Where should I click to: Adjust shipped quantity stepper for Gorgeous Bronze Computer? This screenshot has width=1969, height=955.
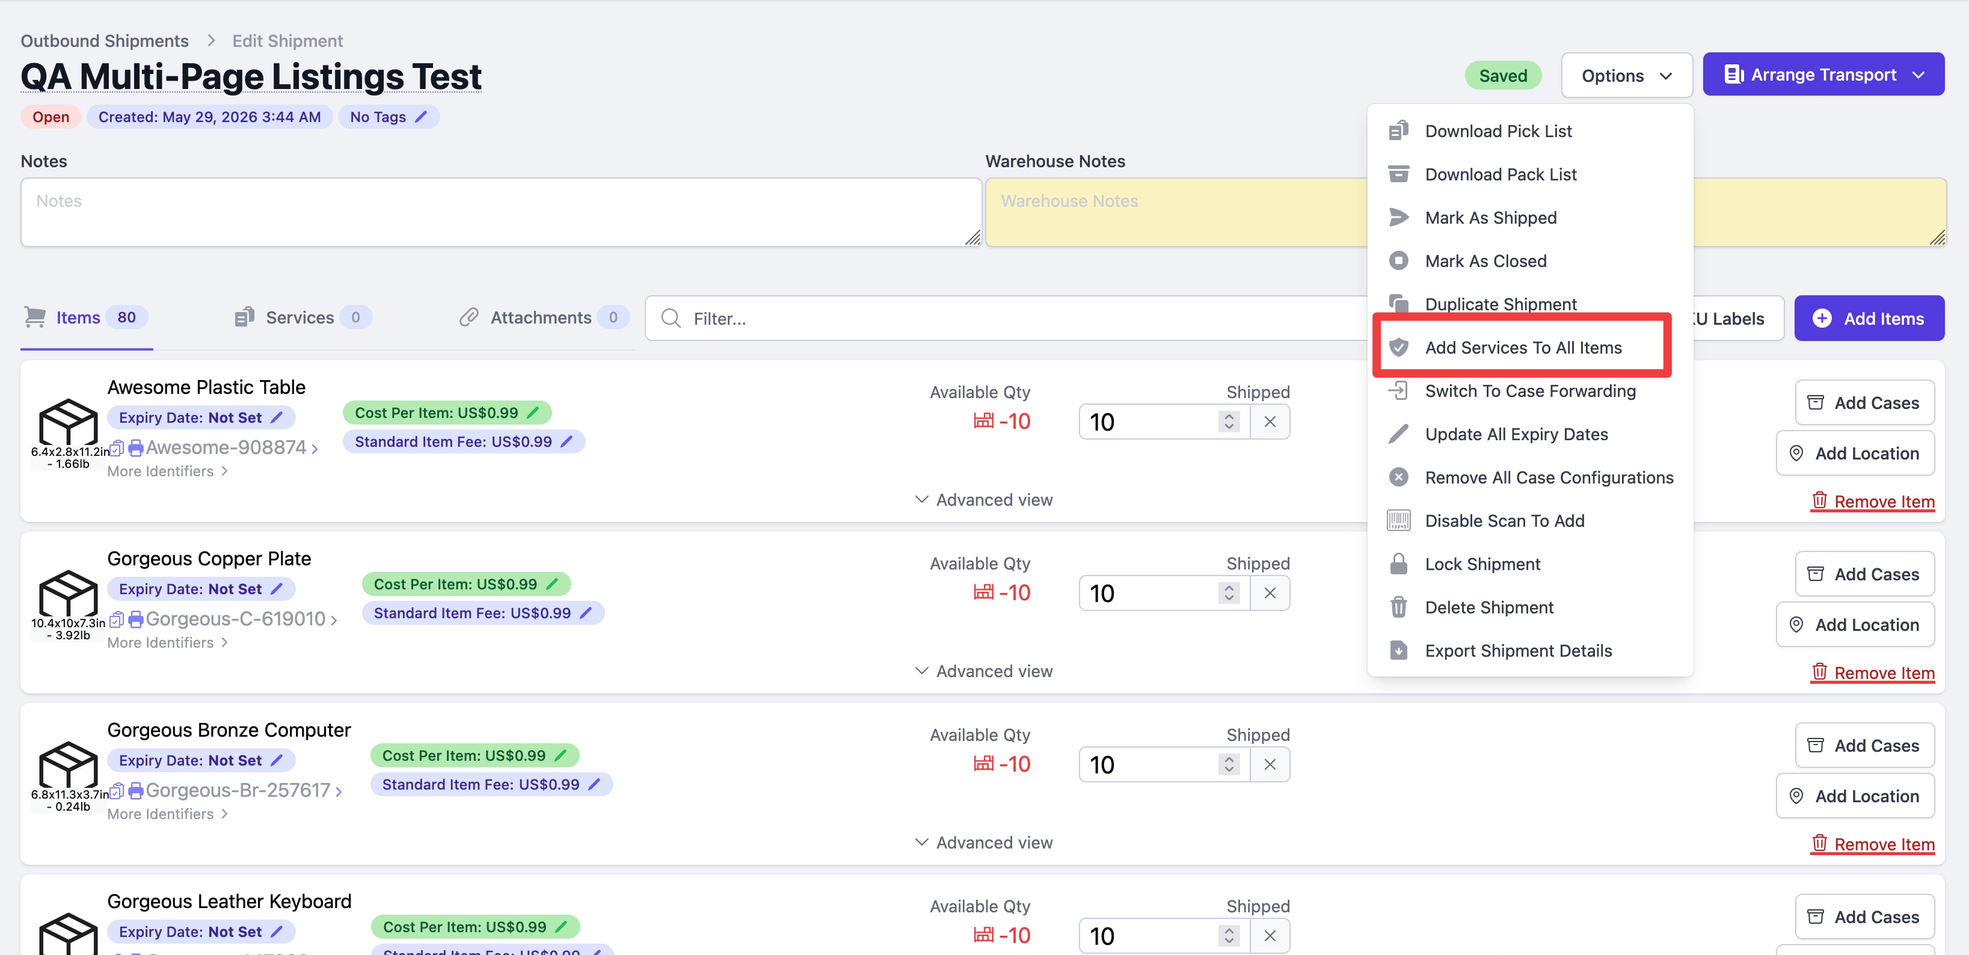1228,764
